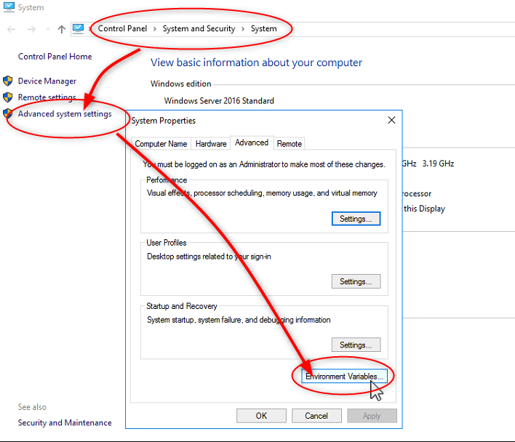Open User Profiles Settings button
The height and width of the screenshot is (442, 515).
tap(356, 281)
